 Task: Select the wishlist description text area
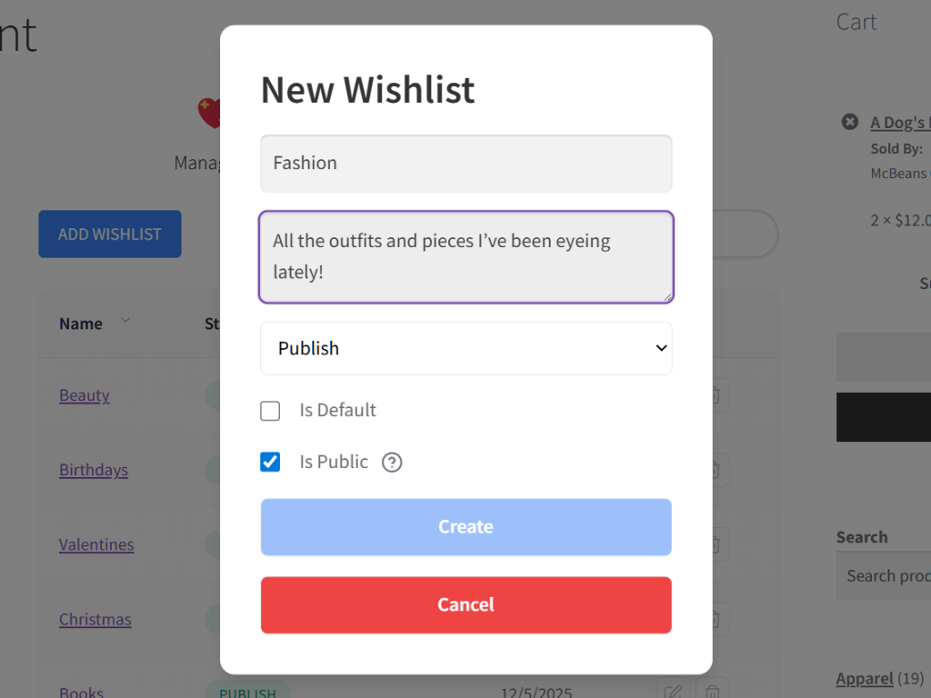pyautogui.click(x=465, y=257)
